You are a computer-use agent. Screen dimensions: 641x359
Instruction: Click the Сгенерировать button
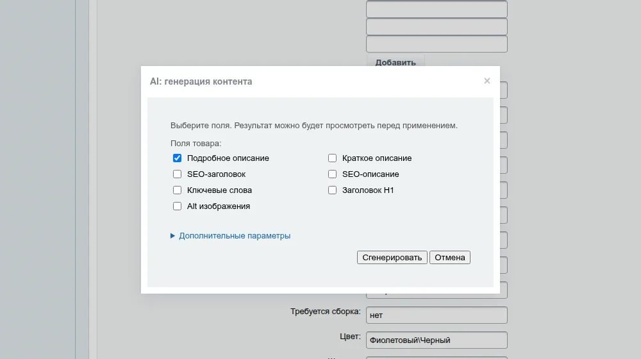pyautogui.click(x=392, y=258)
